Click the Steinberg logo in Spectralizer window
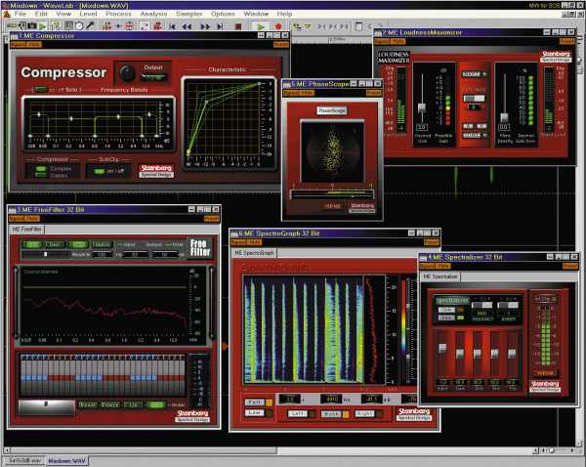Viewport: 586px width, 467px height. tap(545, 386)
